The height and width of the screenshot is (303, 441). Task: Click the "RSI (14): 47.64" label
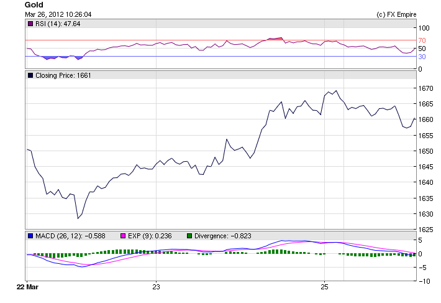[x=58, y=24]
